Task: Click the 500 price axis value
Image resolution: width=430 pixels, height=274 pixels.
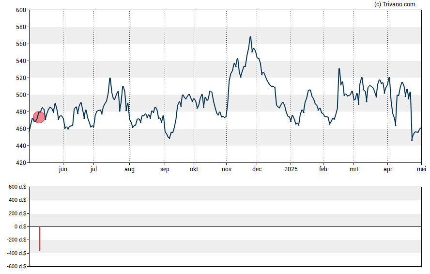Action: [x=21, y=95]
